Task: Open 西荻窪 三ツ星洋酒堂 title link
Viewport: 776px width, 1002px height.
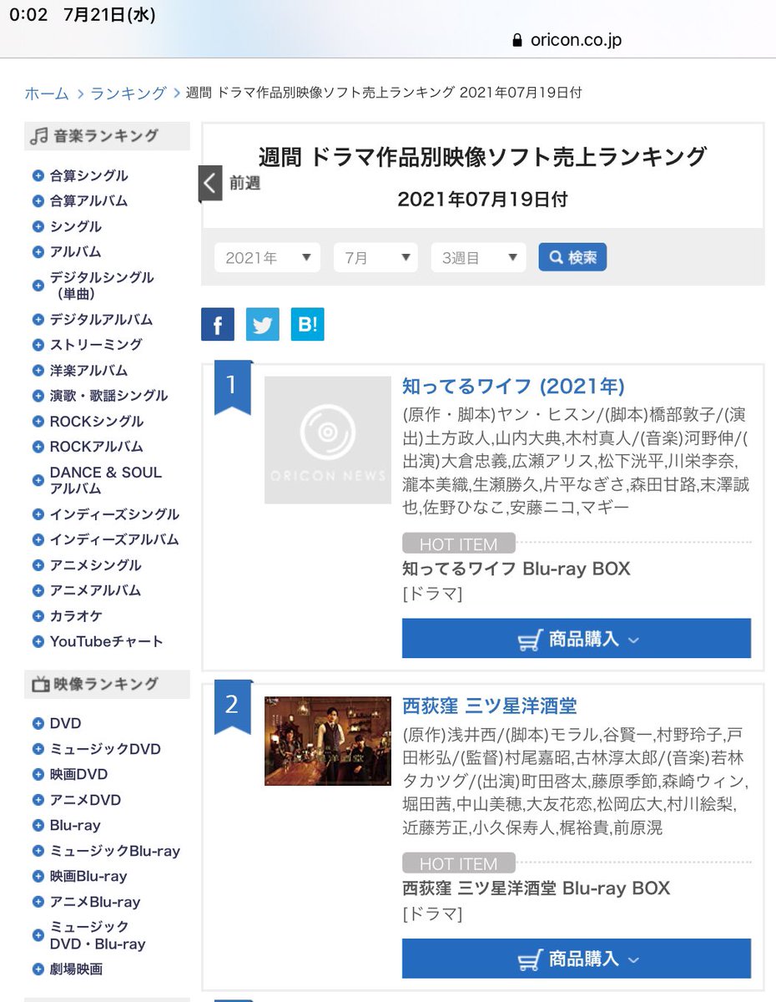Action: tap(490, 706)
